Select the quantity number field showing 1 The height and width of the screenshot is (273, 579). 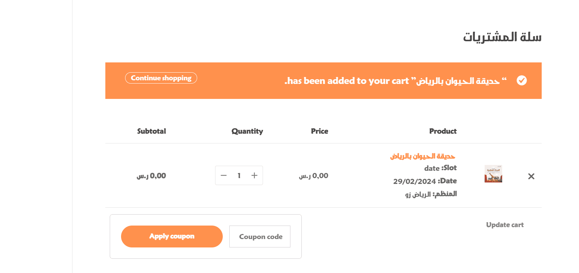click(x=239, y=176)
